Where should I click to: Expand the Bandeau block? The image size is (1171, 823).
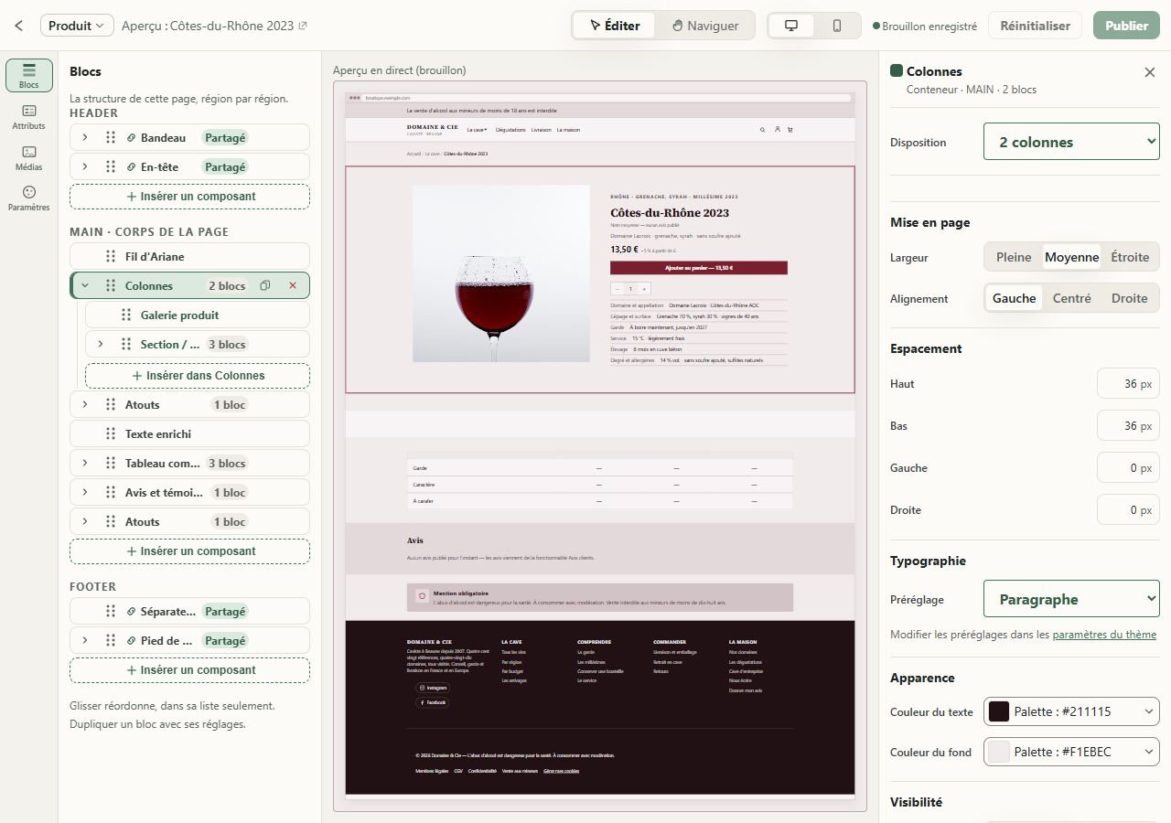coord(85,137)
